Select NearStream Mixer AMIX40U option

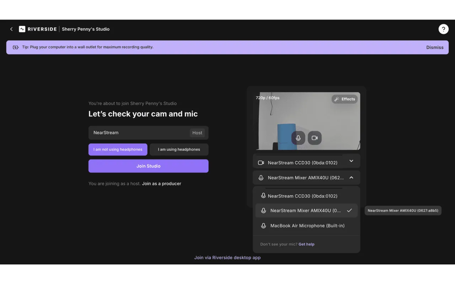click(306, 211)
